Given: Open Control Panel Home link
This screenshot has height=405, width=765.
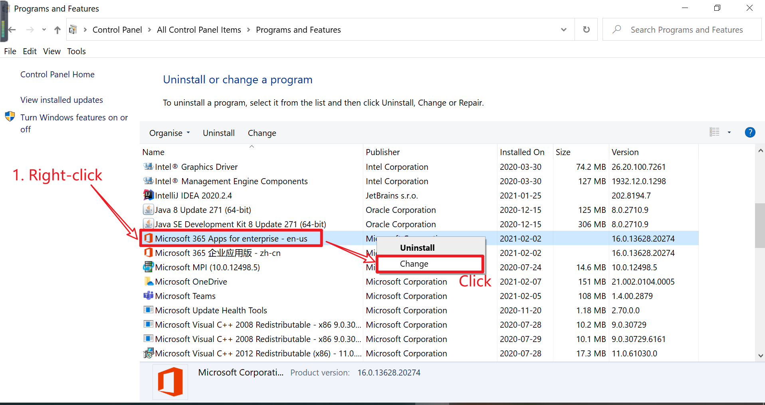Looking at the screenshot, I should point(57,75).
